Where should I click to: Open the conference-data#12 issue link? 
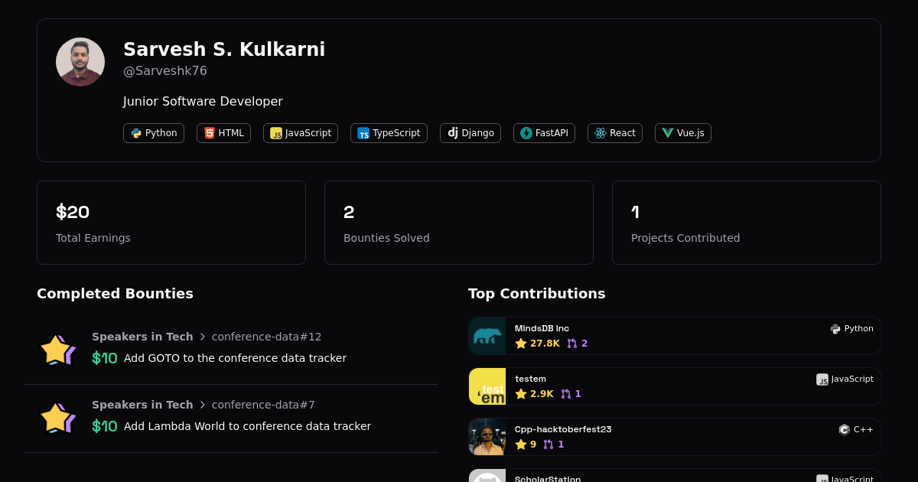[x=266, y=337]
